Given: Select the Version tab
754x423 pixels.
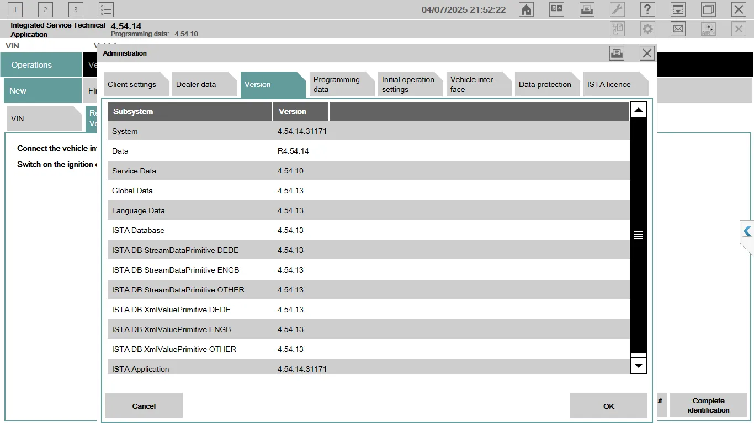Looking at the screenshot, I should [273, 84].
